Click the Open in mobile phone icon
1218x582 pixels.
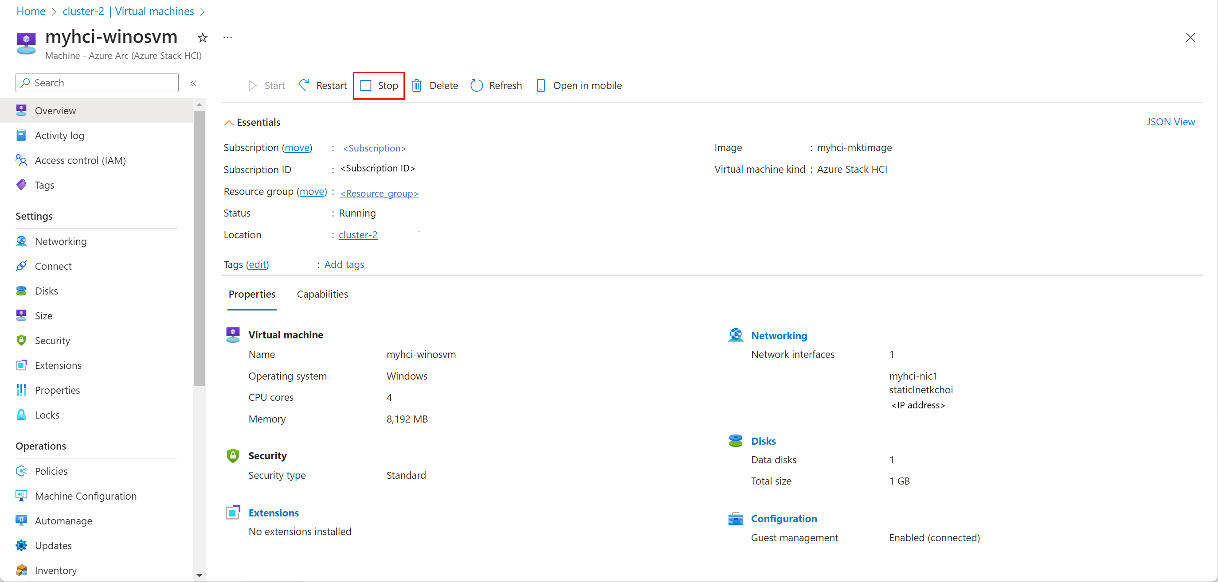[540, 85]
